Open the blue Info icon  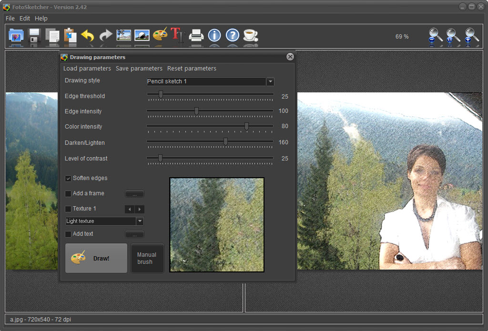pos(214,35)
